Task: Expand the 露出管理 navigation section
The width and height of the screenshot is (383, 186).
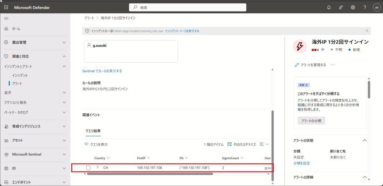Action: (64, 42)
